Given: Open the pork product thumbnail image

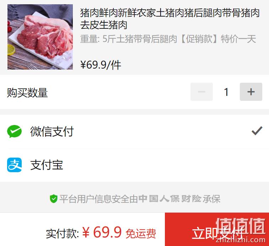Looking at the screenshot, I should click(x=40, y=37).
